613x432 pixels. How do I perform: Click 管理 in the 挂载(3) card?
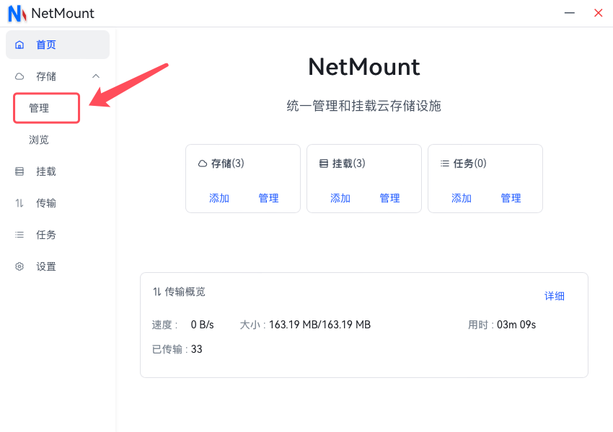(389, 198)
